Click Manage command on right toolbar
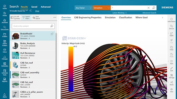Viewport: 177px width, 99px height. coord(171,76)
